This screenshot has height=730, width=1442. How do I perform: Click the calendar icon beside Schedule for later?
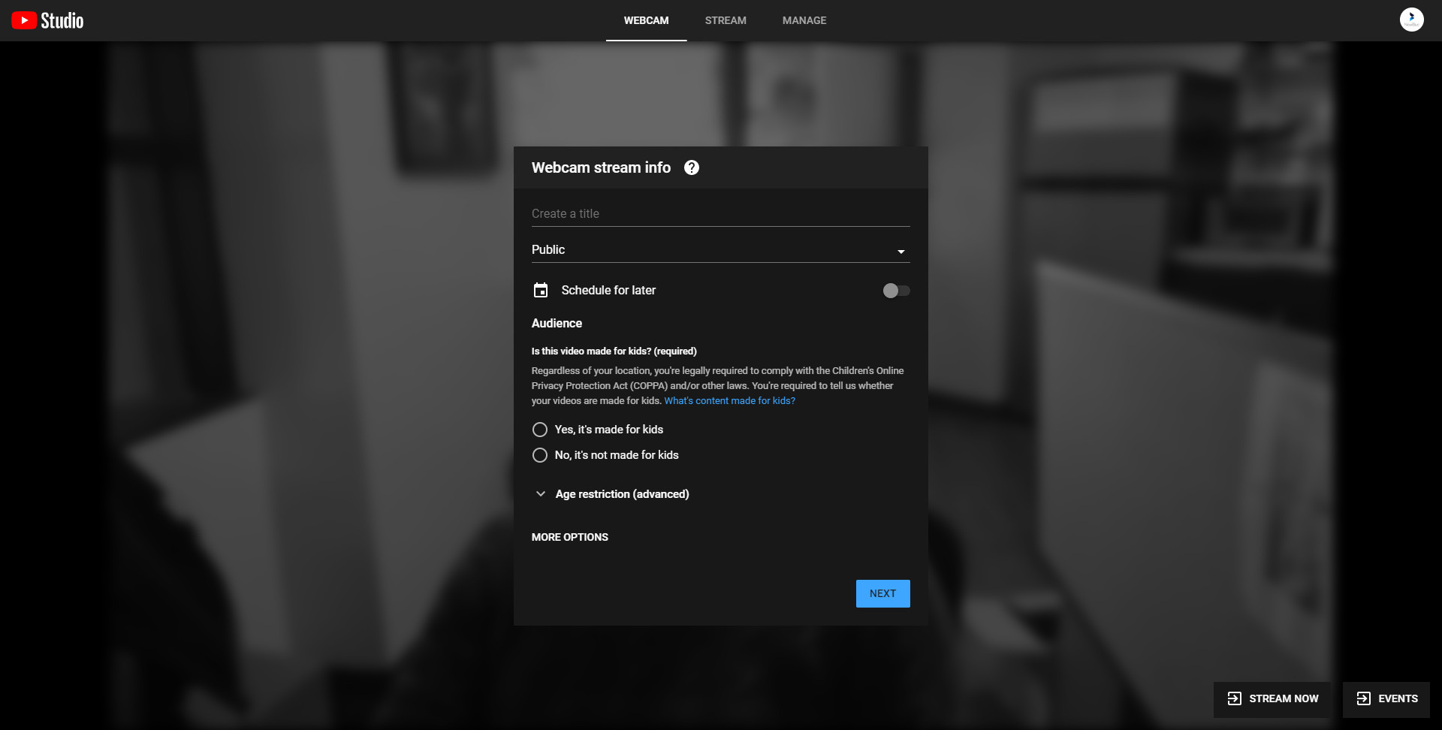tap(541, 290)
